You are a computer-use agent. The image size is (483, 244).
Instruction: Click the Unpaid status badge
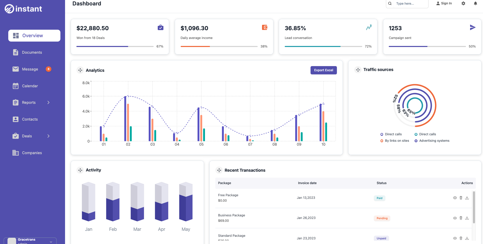381,238
